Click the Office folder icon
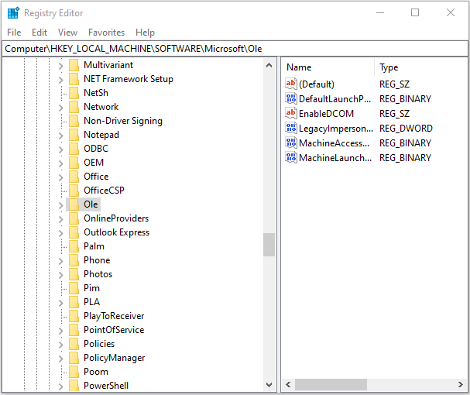The image size is (470, 395). [74, 177]
